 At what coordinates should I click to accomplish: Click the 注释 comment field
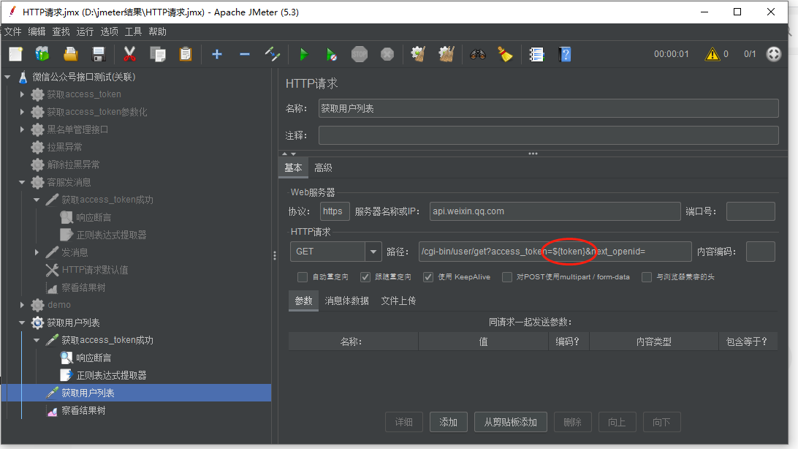point(548,135)
